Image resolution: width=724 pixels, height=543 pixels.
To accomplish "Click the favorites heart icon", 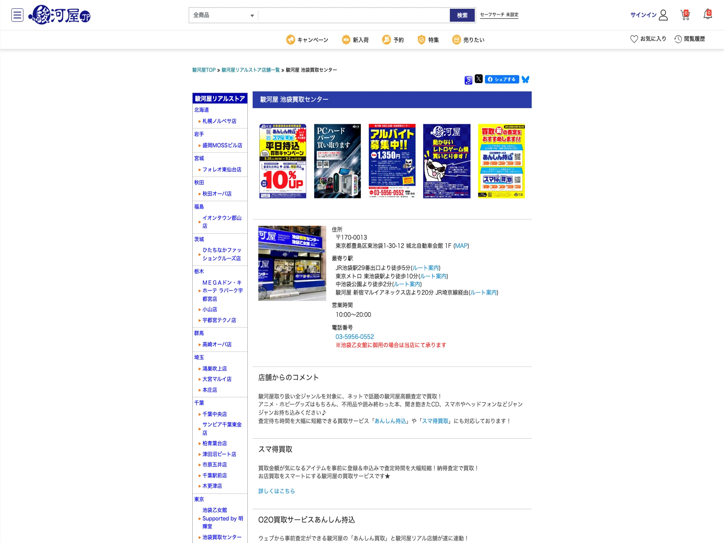I will tap(634, 39).
